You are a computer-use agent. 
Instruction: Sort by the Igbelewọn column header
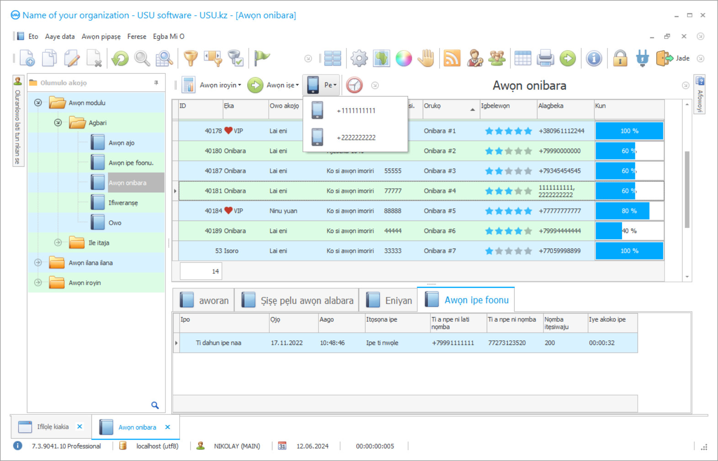point(508,109)
